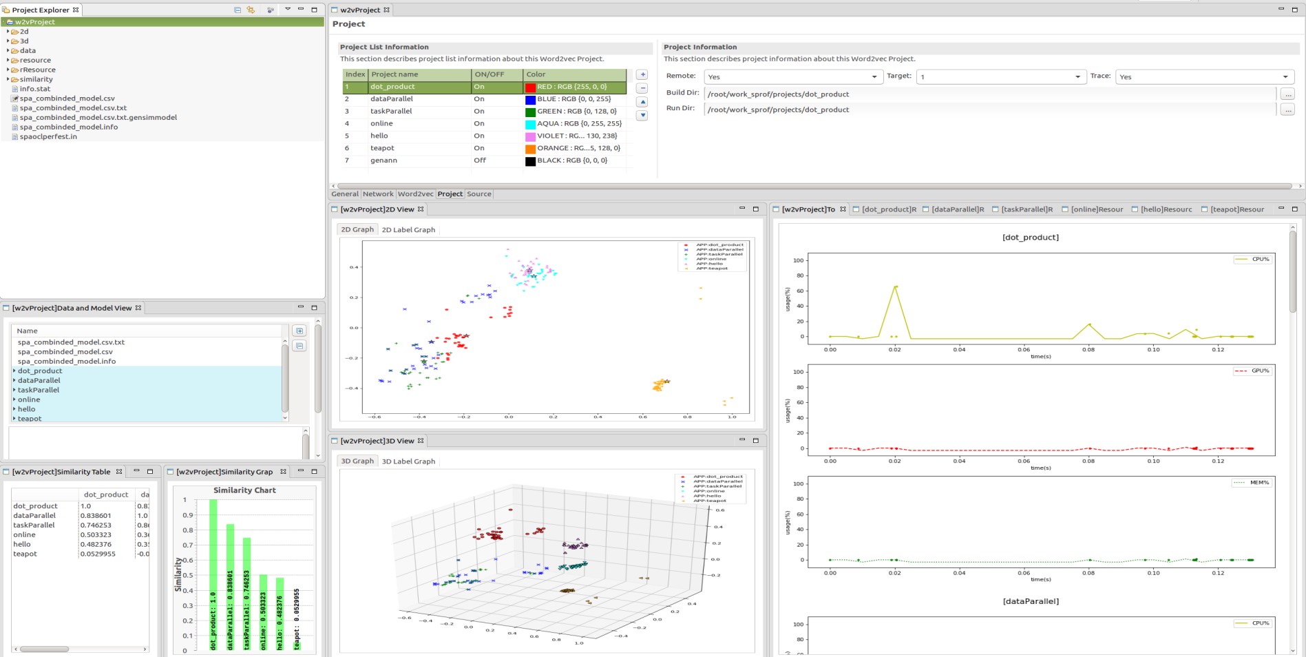Expand all items in Data and Model View
This screenshot has height=657, width=1306.
299,331
